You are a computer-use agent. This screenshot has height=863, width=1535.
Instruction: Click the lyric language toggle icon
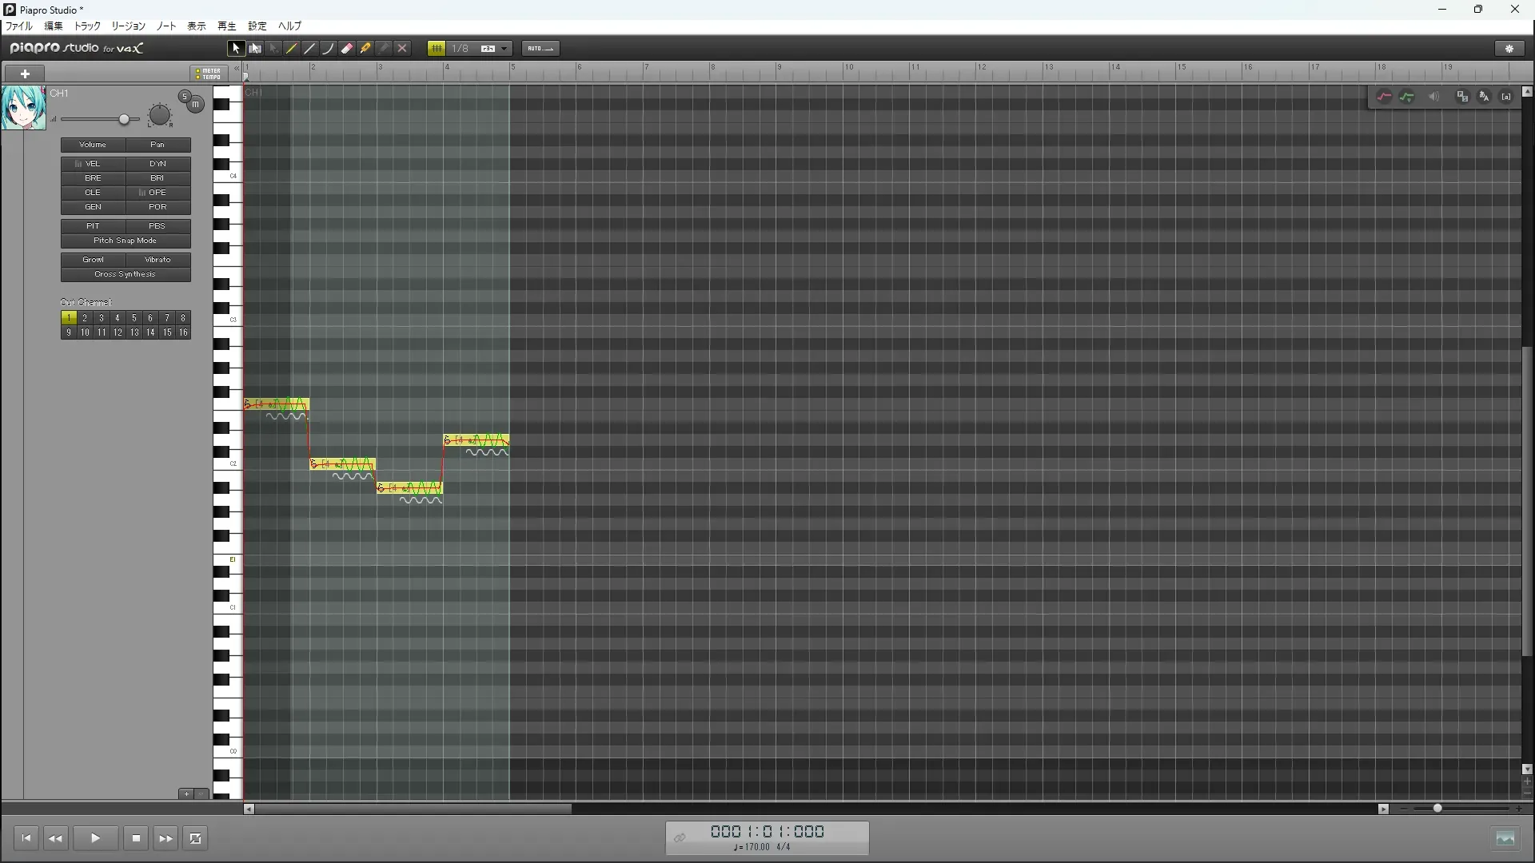pos(1484,97)
